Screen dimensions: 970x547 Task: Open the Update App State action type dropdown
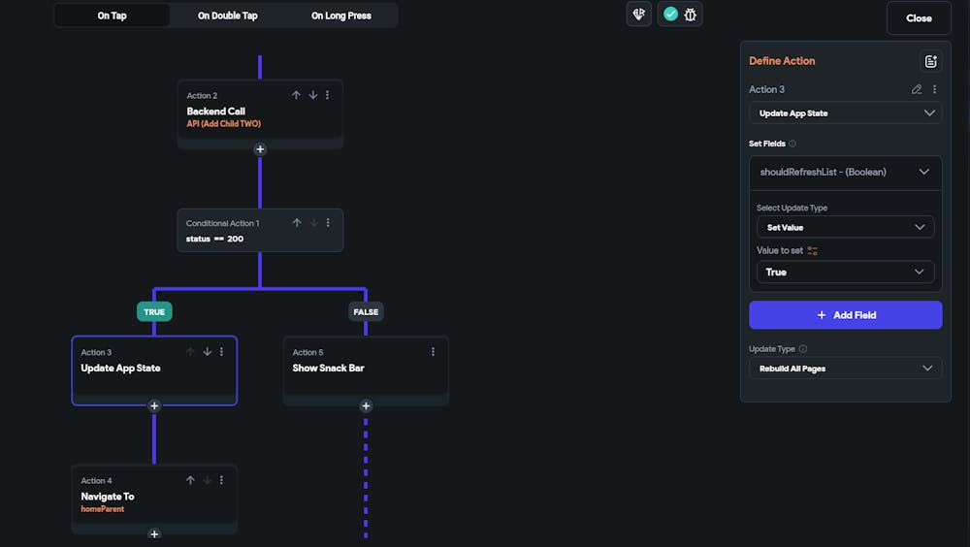pos(845,113)
